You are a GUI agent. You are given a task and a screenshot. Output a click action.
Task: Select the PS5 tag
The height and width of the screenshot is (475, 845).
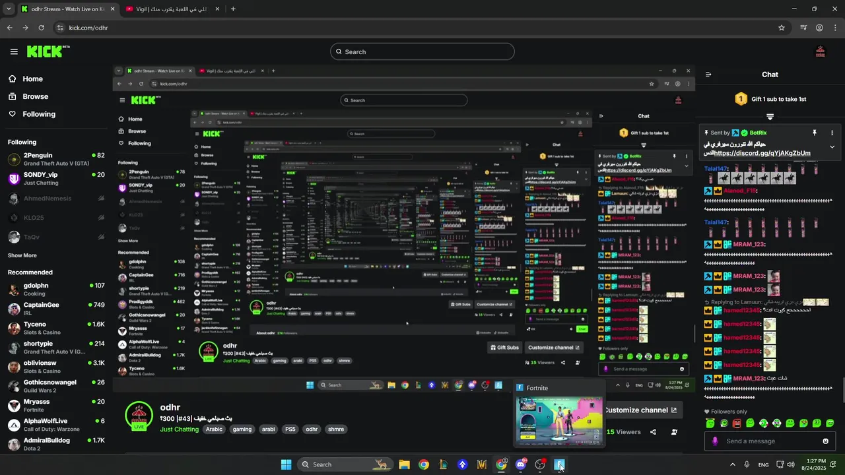290,429
